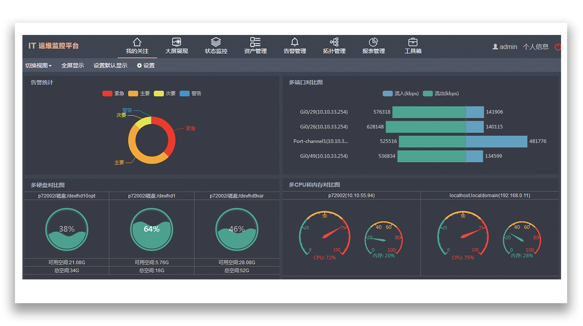Expand the 切换视图 dropdown

[x=38, y=66]
